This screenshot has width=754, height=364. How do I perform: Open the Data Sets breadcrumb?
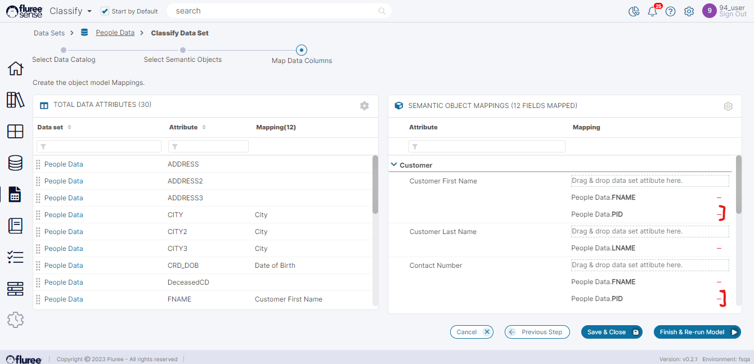coord(49,33)
